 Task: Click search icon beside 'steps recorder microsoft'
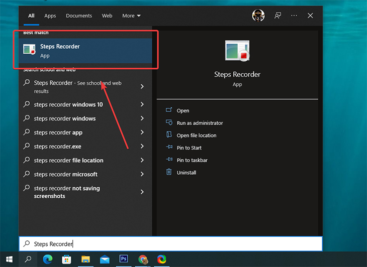(27, 174)
